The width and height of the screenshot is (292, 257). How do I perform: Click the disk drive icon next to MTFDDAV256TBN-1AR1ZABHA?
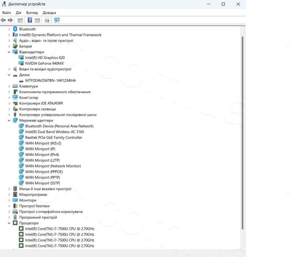(21, 80)
